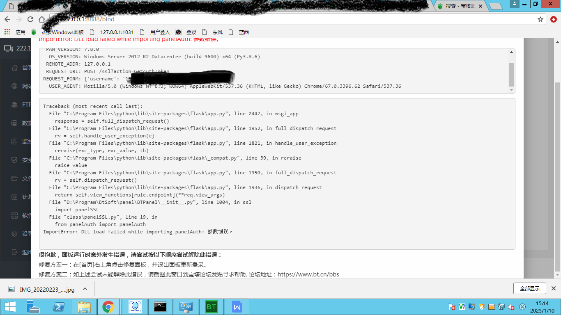Open Server Manager from the taskbar
Screen dimensions: 561x315
point(33,307)
